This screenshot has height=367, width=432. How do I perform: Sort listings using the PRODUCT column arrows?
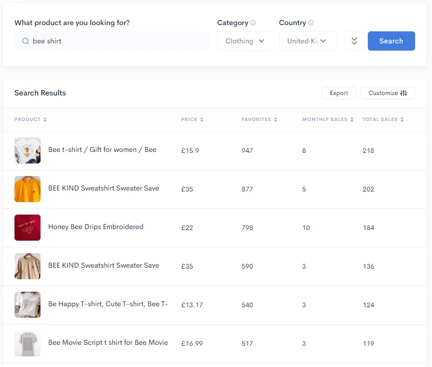click(44, 119)
